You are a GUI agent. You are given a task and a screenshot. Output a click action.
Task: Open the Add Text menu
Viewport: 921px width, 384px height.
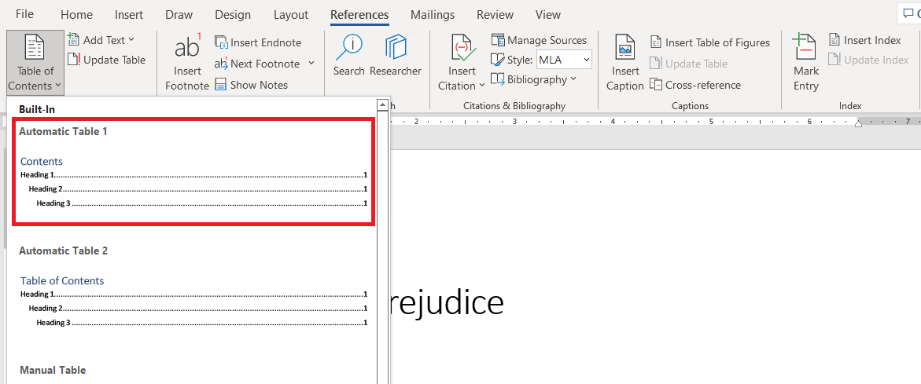(101, 40)
